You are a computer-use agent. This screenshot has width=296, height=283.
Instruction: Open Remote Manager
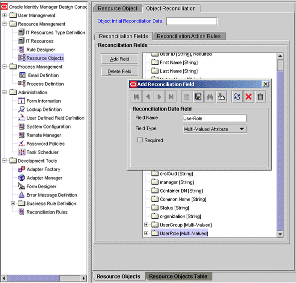(44, 135)
